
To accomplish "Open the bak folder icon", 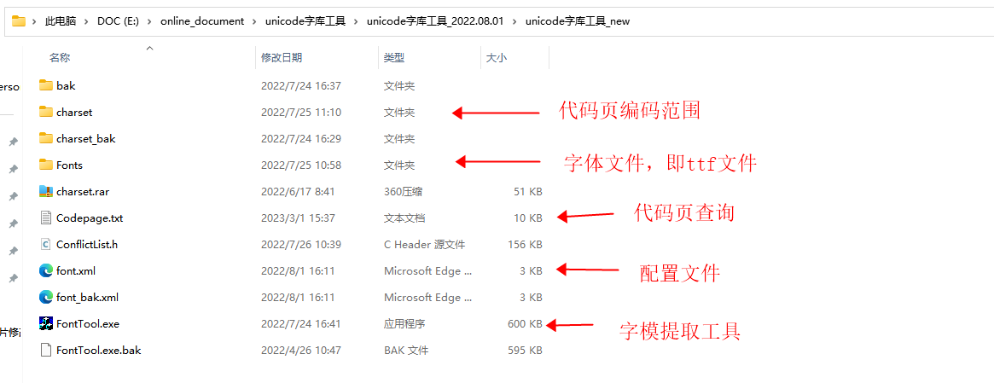I will click(45, 85).
